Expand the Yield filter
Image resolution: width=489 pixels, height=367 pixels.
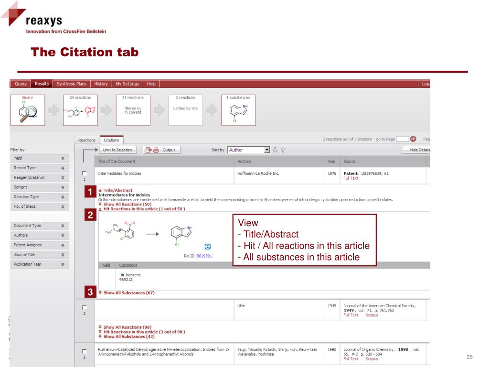[x=39, y=158]
